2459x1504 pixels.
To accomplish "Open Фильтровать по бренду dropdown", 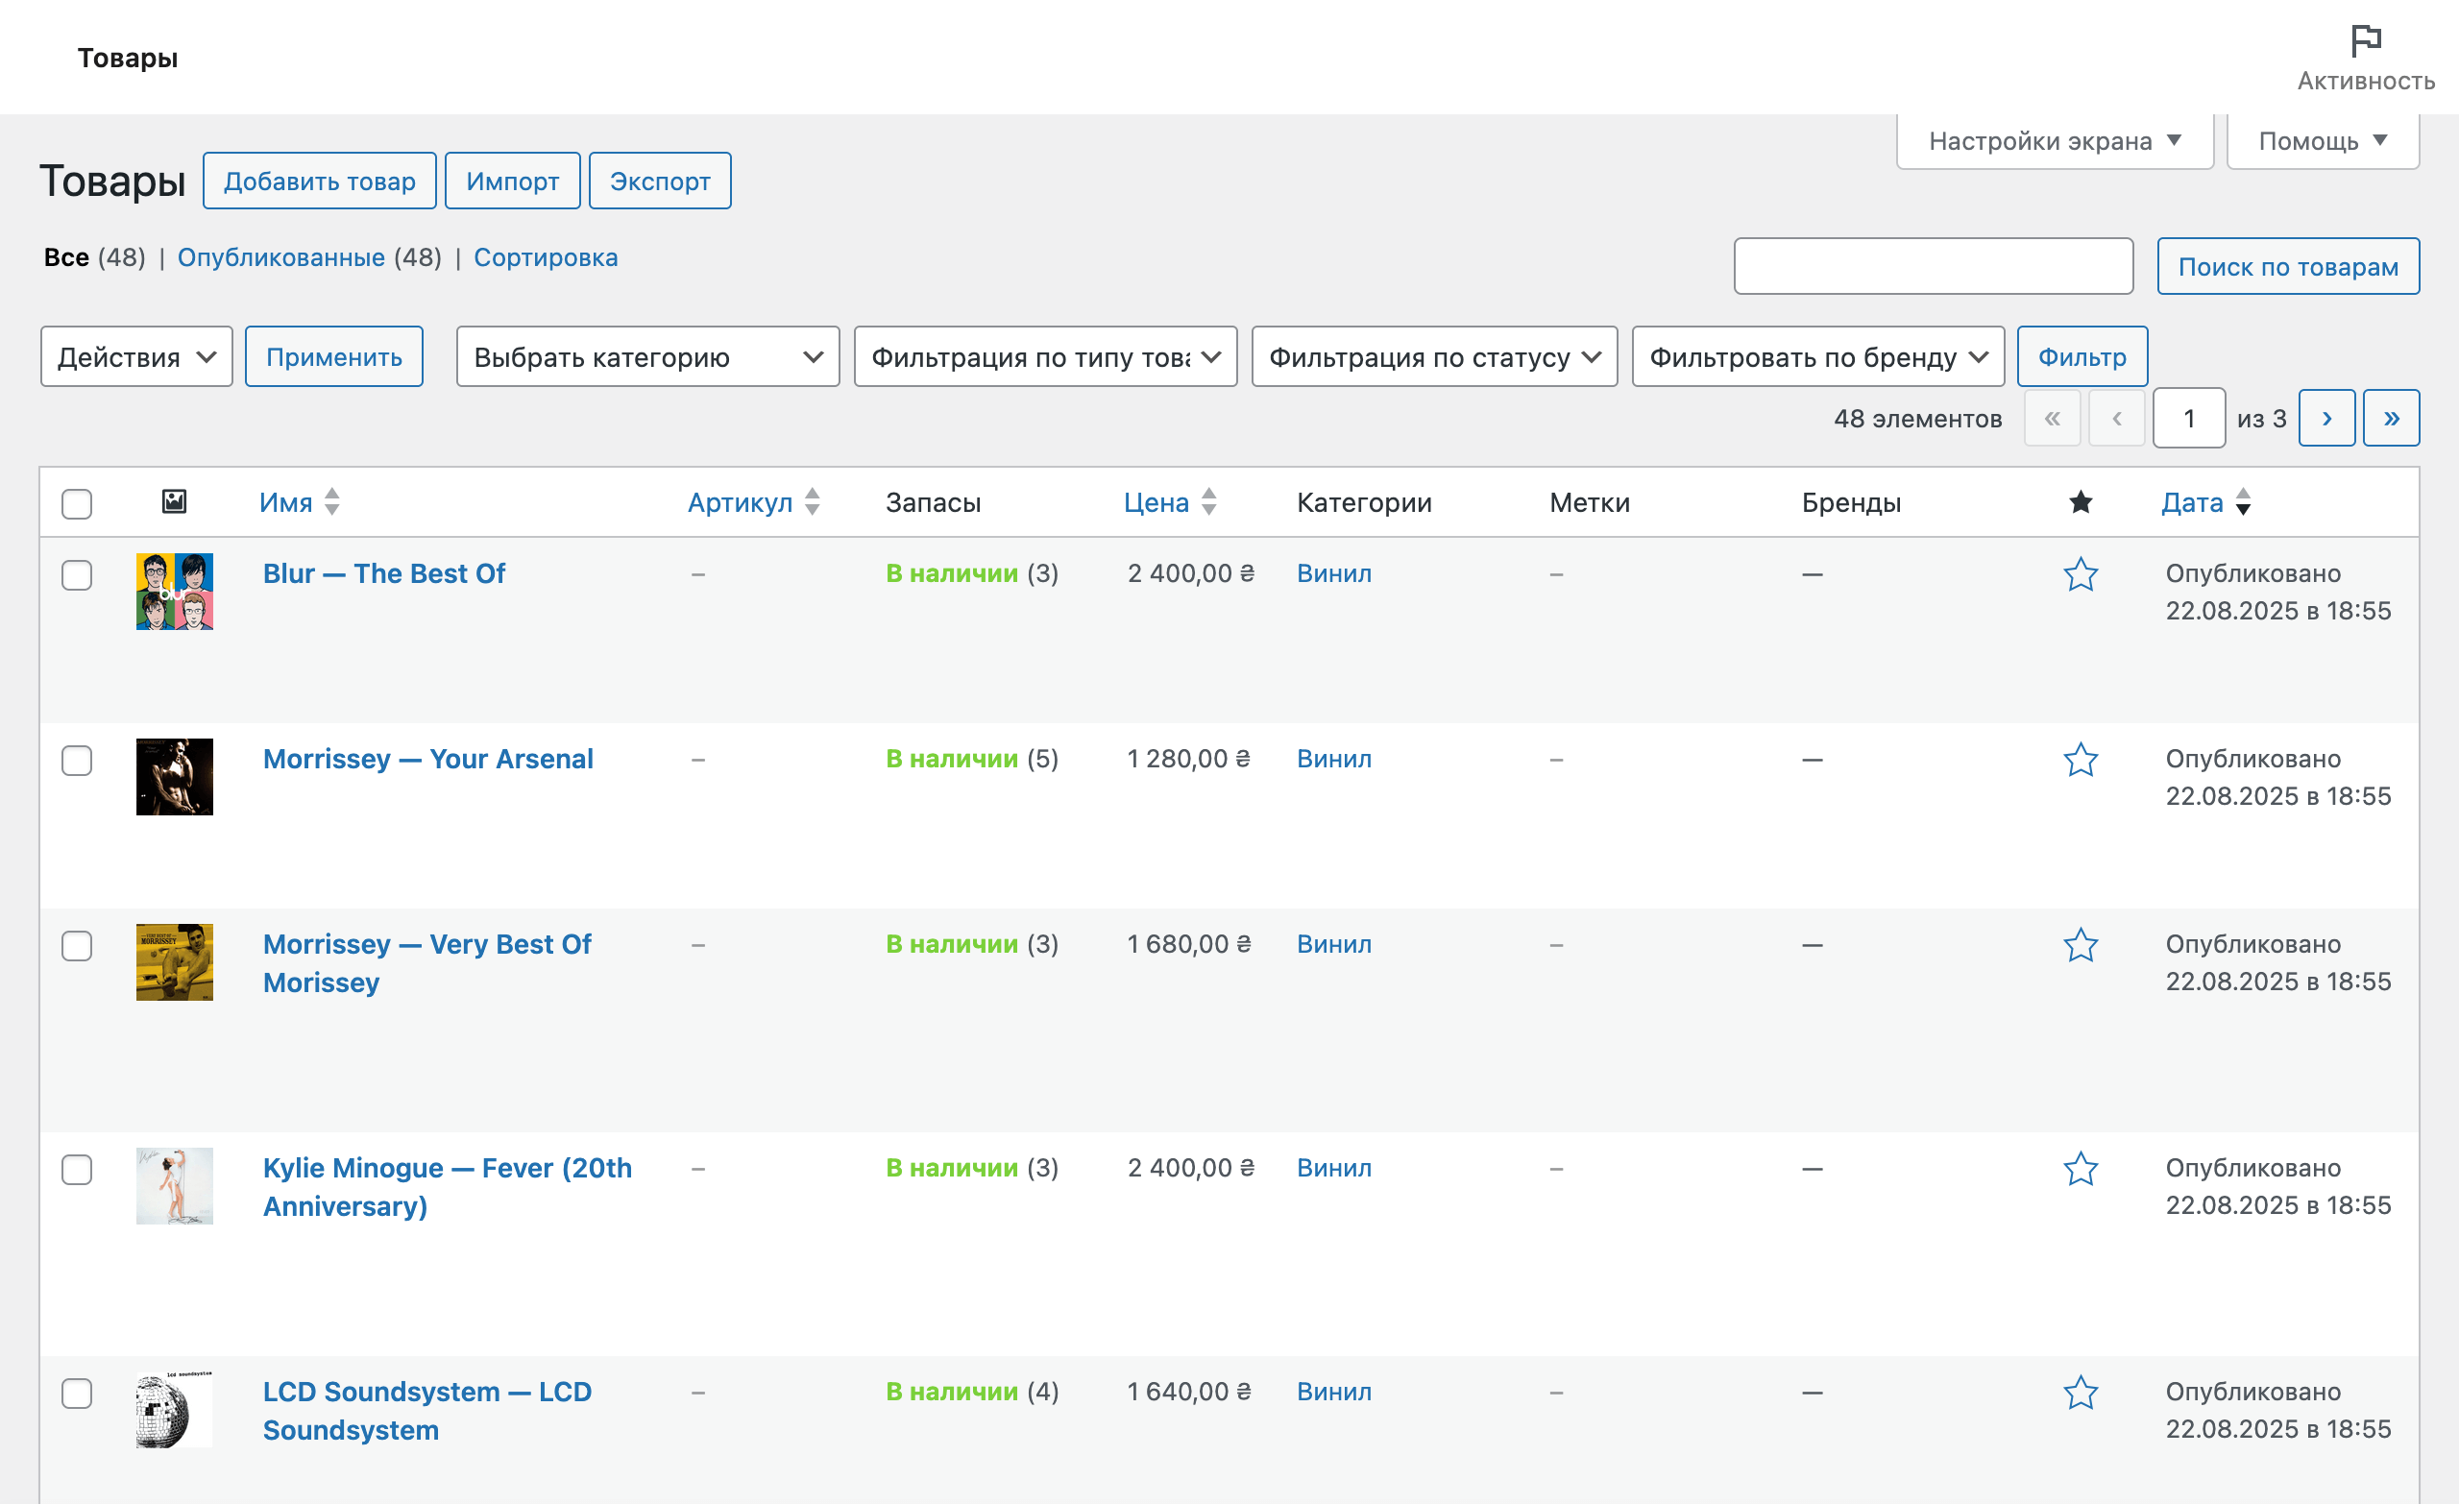I will pyautogui.click(x=1817, y=357).
